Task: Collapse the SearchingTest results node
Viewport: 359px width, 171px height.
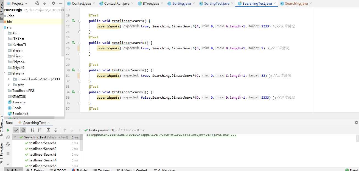Action: coord(15,137)
